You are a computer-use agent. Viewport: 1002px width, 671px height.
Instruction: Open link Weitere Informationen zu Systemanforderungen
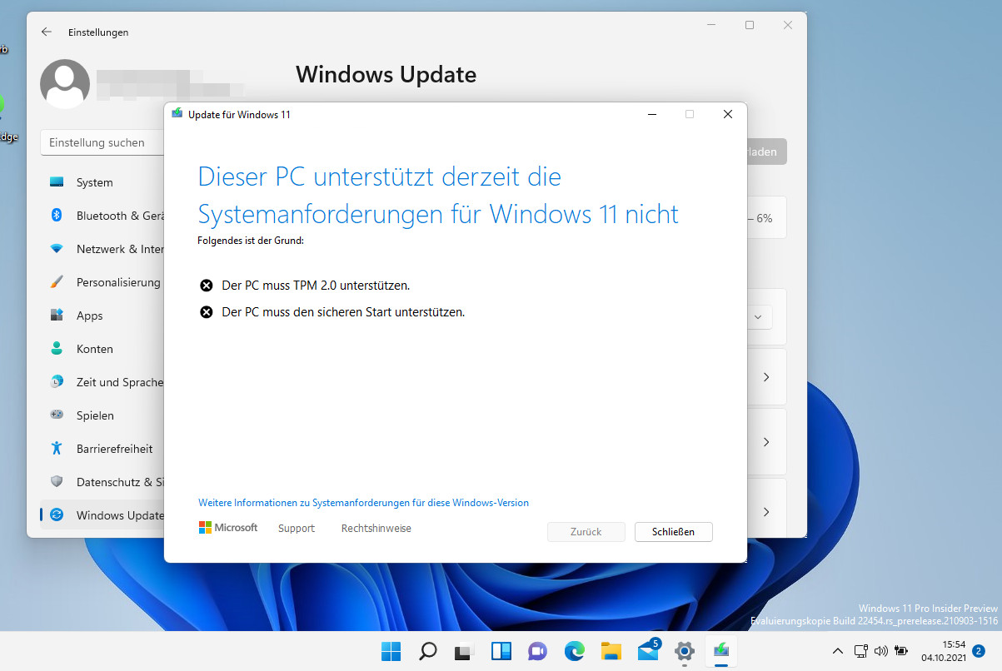coord(363,503)
